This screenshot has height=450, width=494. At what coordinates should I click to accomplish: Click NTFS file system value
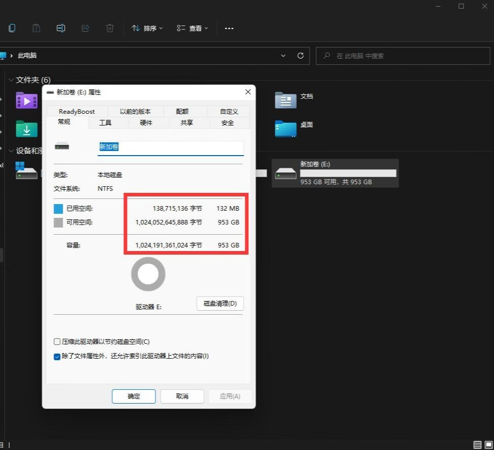coord(105,189)
